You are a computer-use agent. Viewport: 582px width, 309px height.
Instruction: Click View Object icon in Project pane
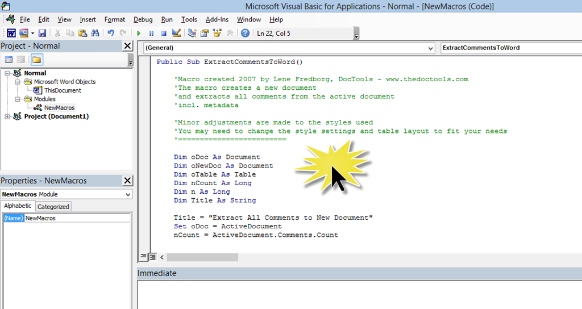click(x=21, y=60)
